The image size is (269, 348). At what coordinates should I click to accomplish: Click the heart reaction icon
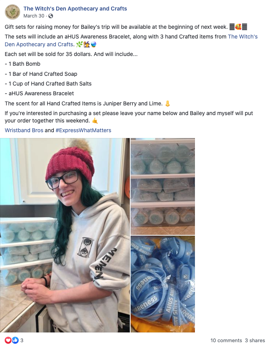point(8,340)
